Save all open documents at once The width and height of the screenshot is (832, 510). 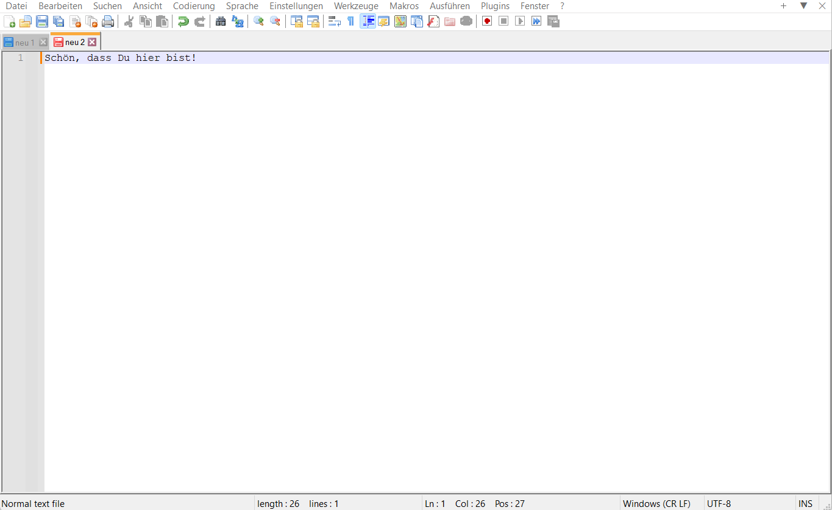[x=59, y=21]
